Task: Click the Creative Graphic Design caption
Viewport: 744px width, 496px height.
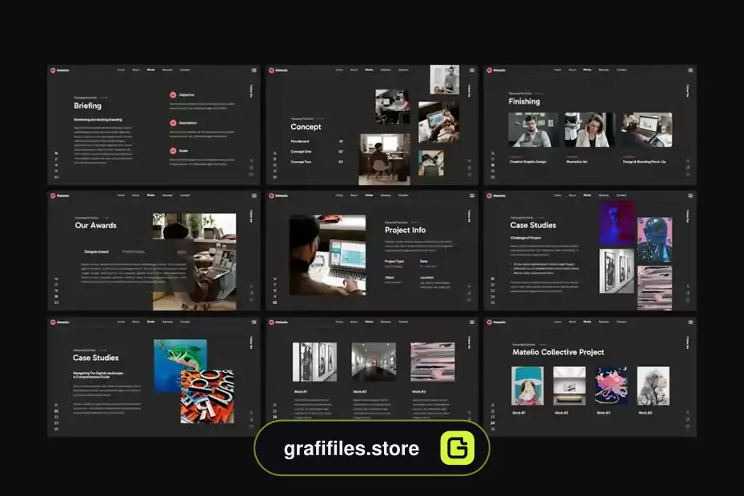Action: click(x=528, y=162)
